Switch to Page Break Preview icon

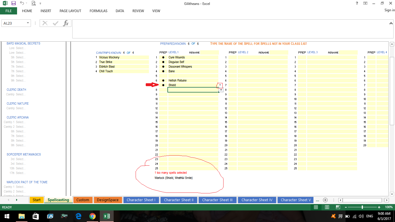pos(338,207)
